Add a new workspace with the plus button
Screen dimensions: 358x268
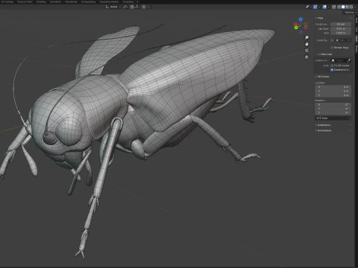[x=137, y=1]
